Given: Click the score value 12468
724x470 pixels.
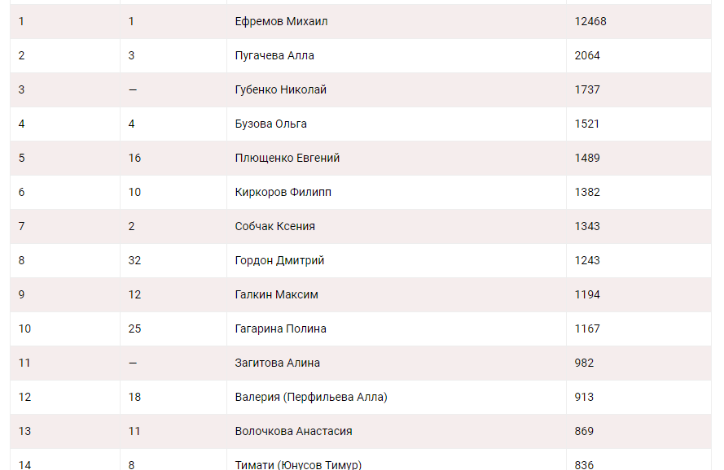Looking at the screenshot, I should (x=590, y=21).
